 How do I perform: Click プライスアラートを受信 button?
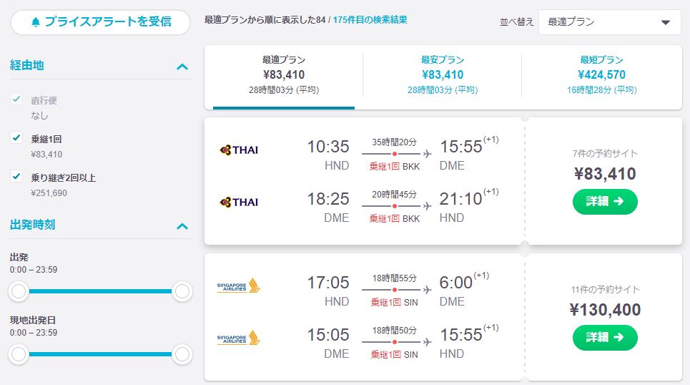(100, 22)
